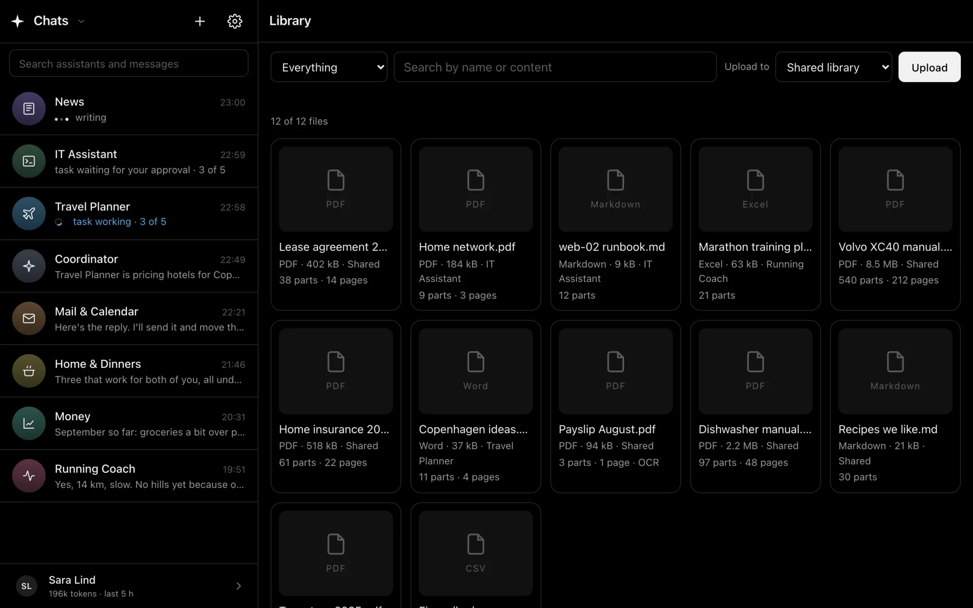Click 'web-02 runbook.md' file name

tap(612, 247)
